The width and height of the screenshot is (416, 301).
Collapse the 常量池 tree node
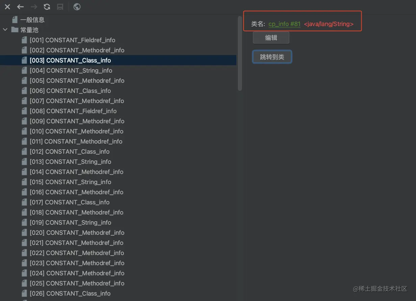[5, 30]
